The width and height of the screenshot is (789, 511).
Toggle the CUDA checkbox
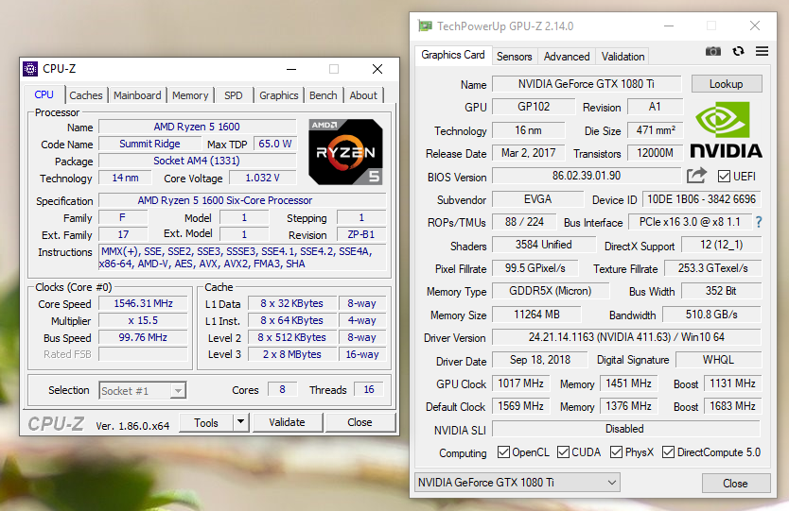[x=564, y=452]
